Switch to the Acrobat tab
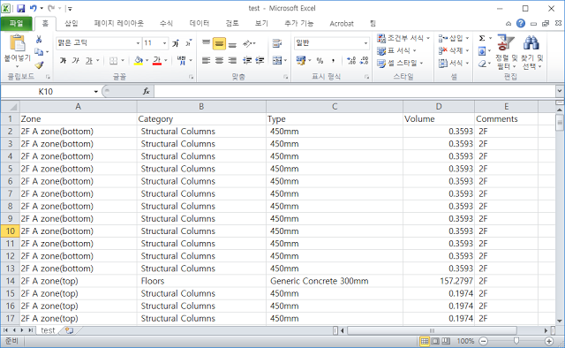 [x=342, y=24]
